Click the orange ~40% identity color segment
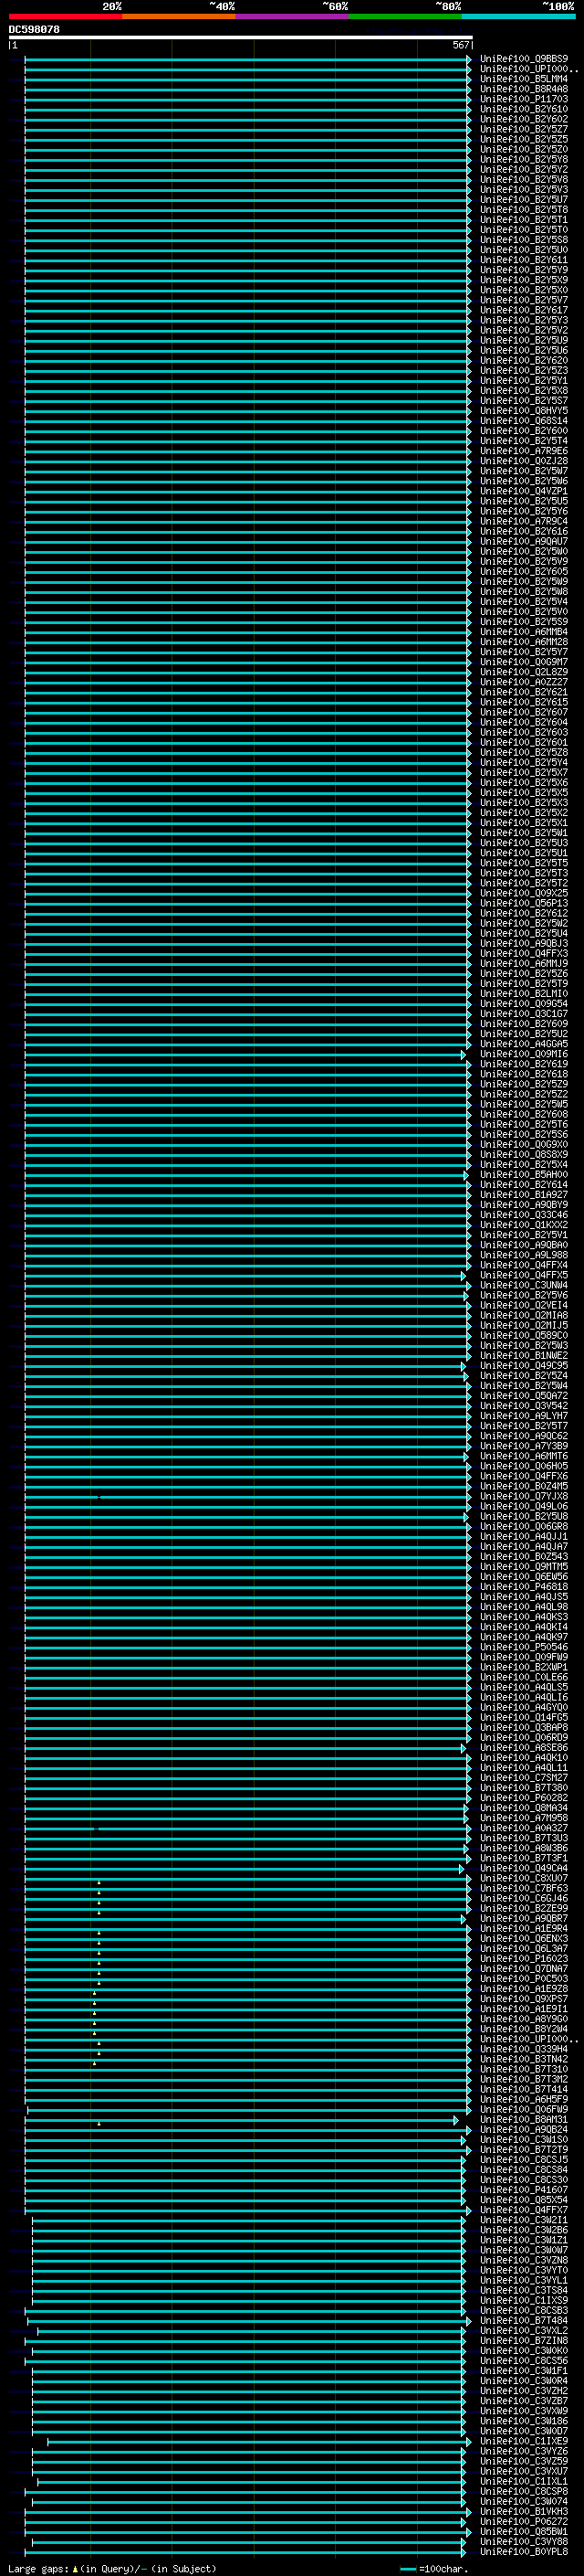The height and width of the screenshot is (2576, 584). tap(180, 17)
